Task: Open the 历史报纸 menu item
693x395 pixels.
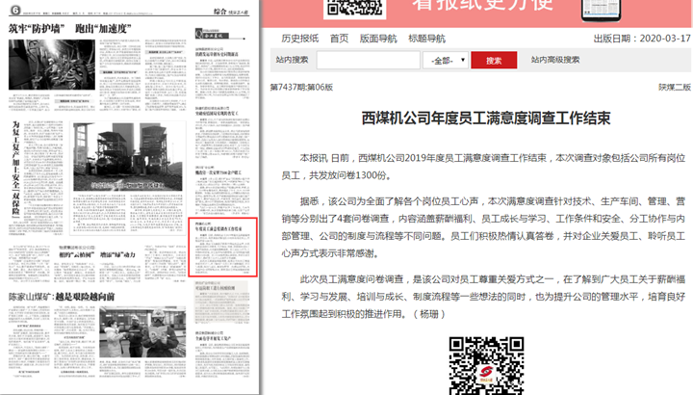Action: click(299, 39)
